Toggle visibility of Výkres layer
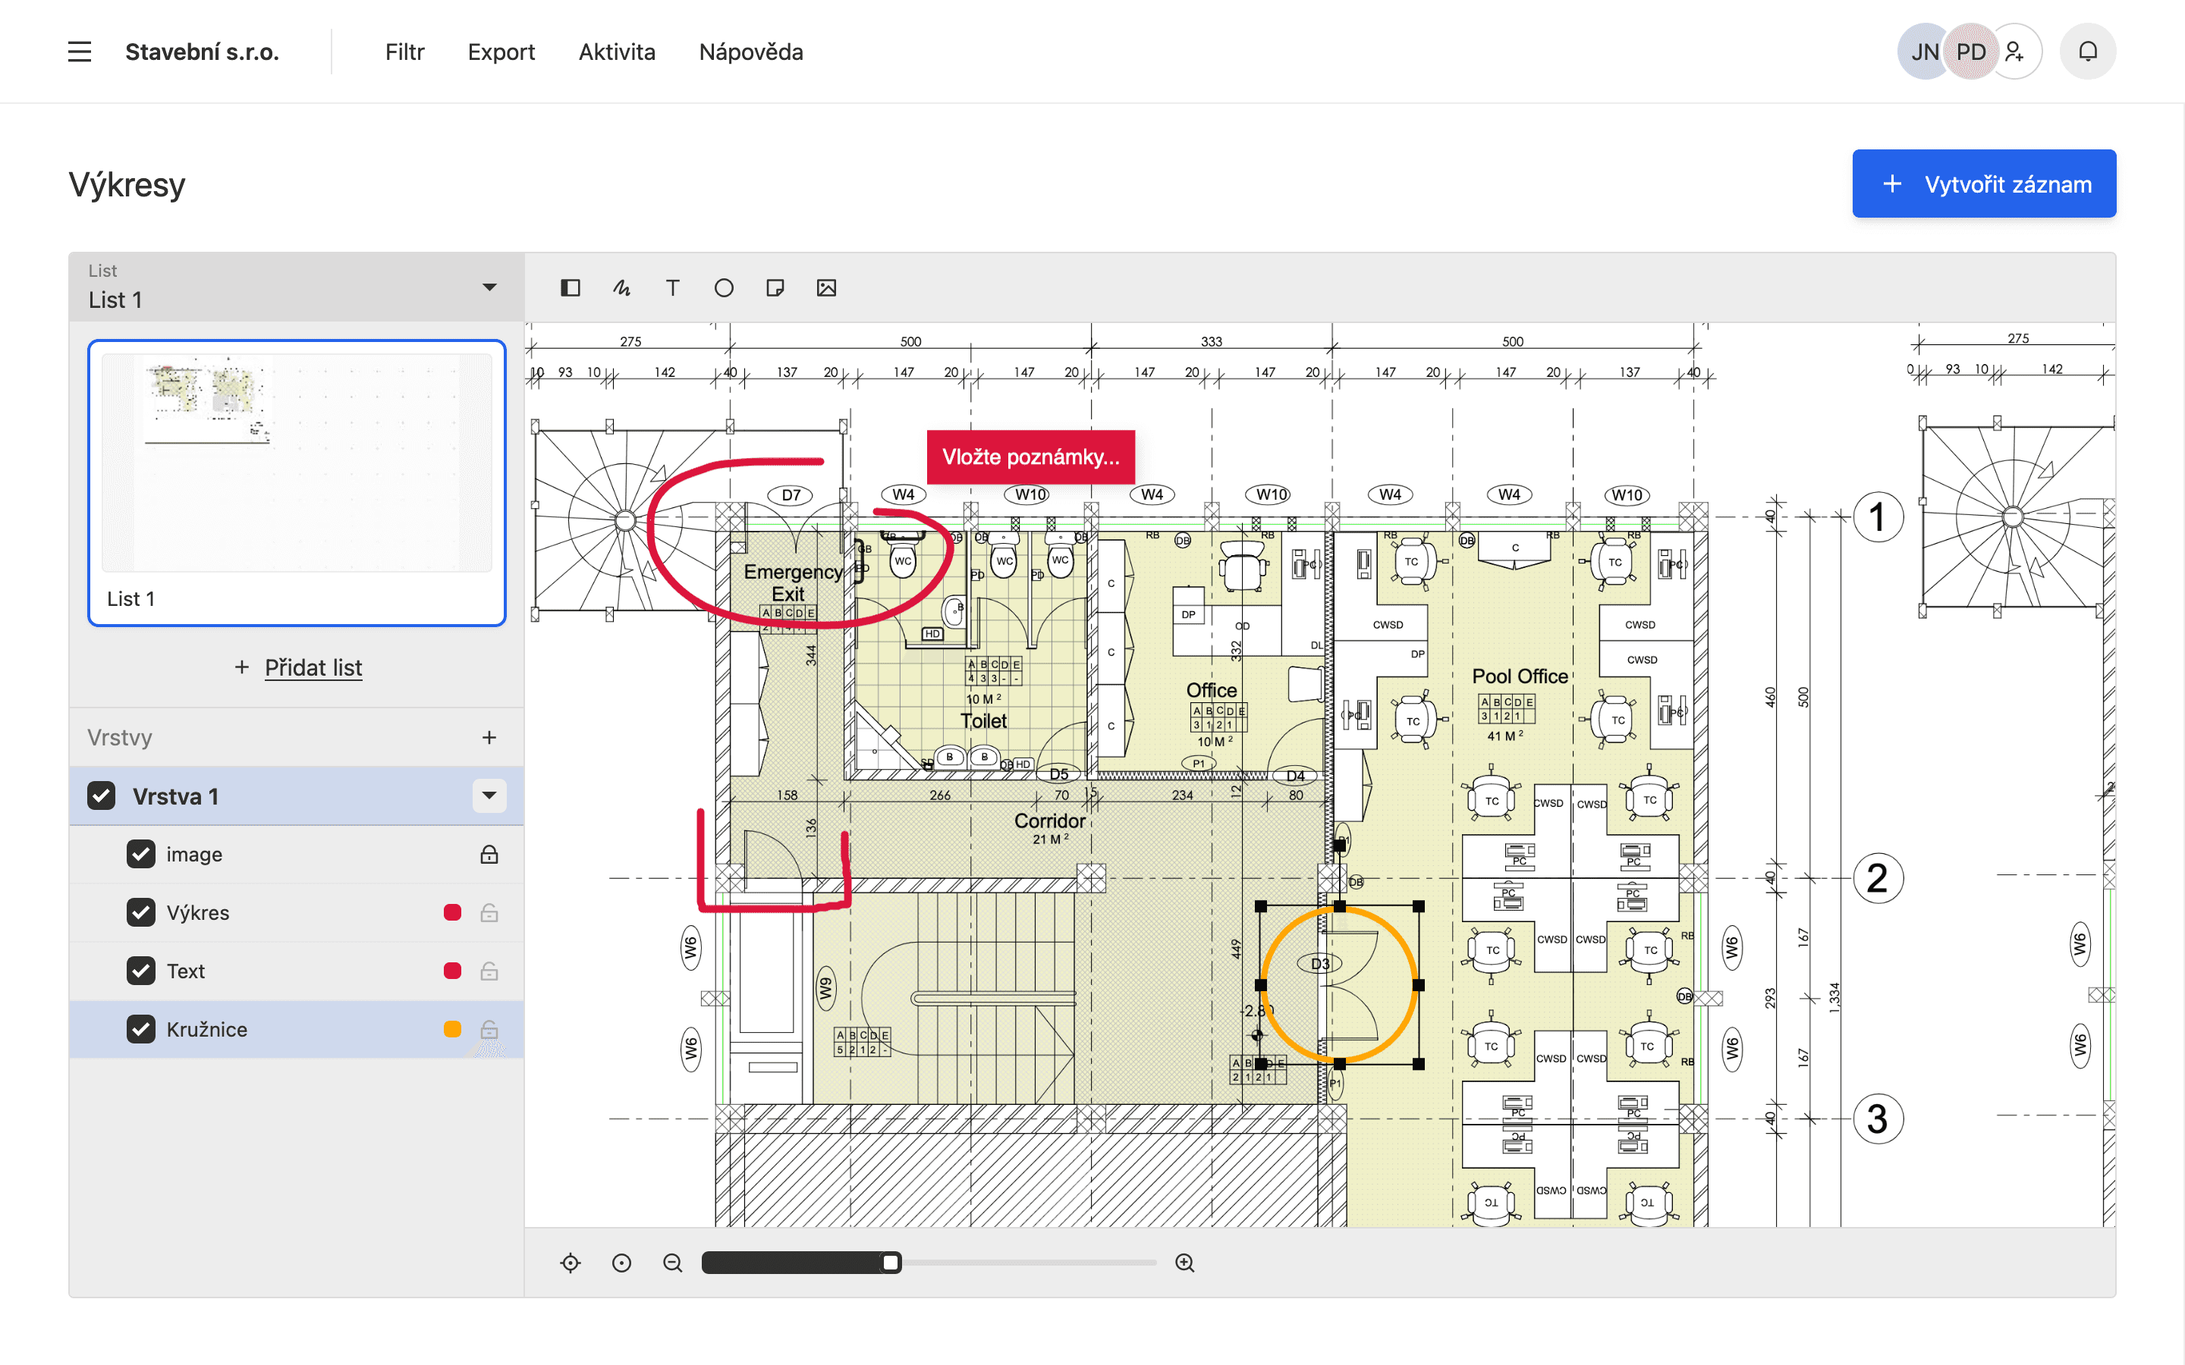 click(140, 912)
